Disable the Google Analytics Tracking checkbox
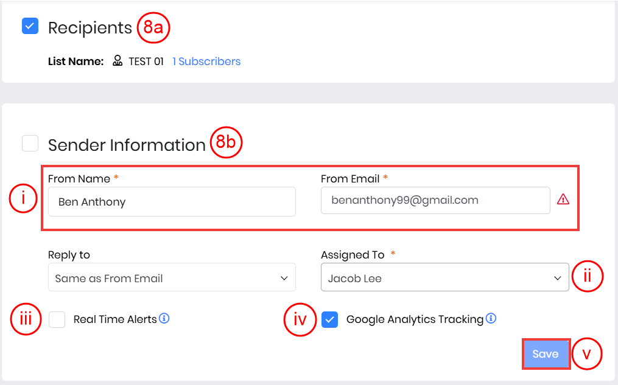The width and height of the screenshot is (618, 385). (x=330, y=319)
